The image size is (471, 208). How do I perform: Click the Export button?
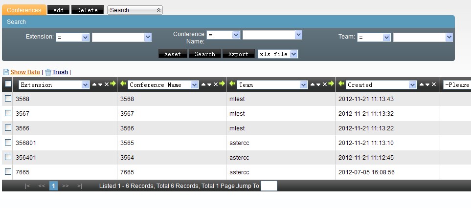click(x=238, y=54)
